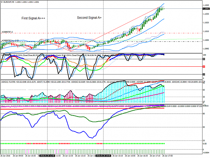210x158 pixels.
Task: Select the 'Second Signal A+' text label
Action: [89, 18]
